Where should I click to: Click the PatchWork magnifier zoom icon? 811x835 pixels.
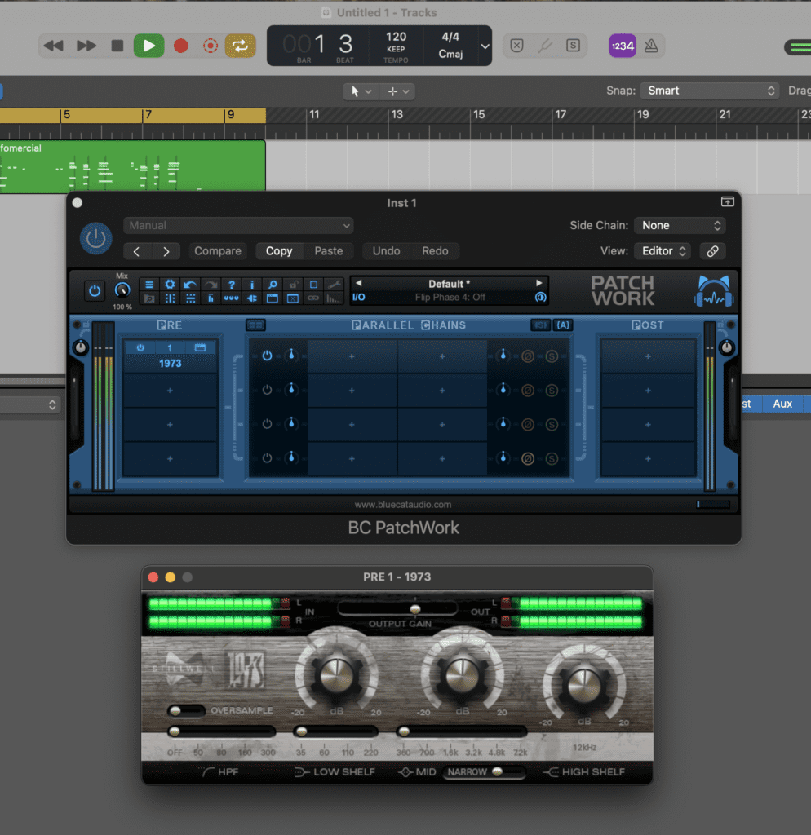[273, 285]
